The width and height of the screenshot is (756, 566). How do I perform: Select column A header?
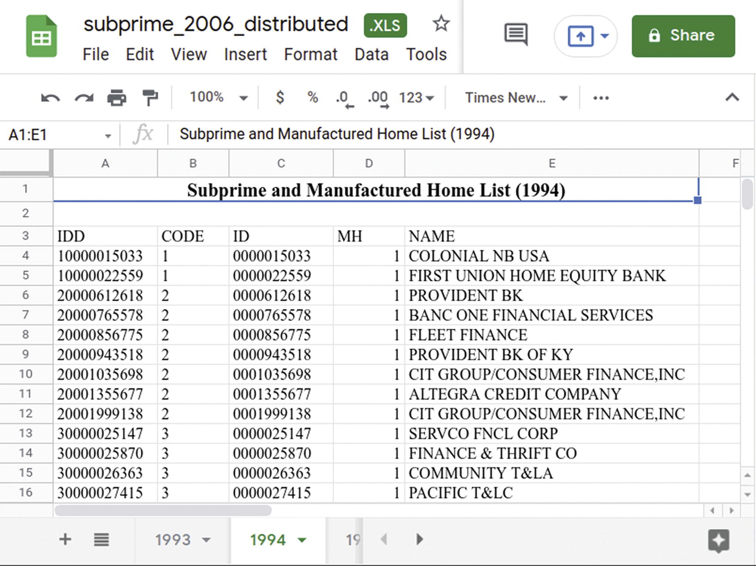pos(105,163)
